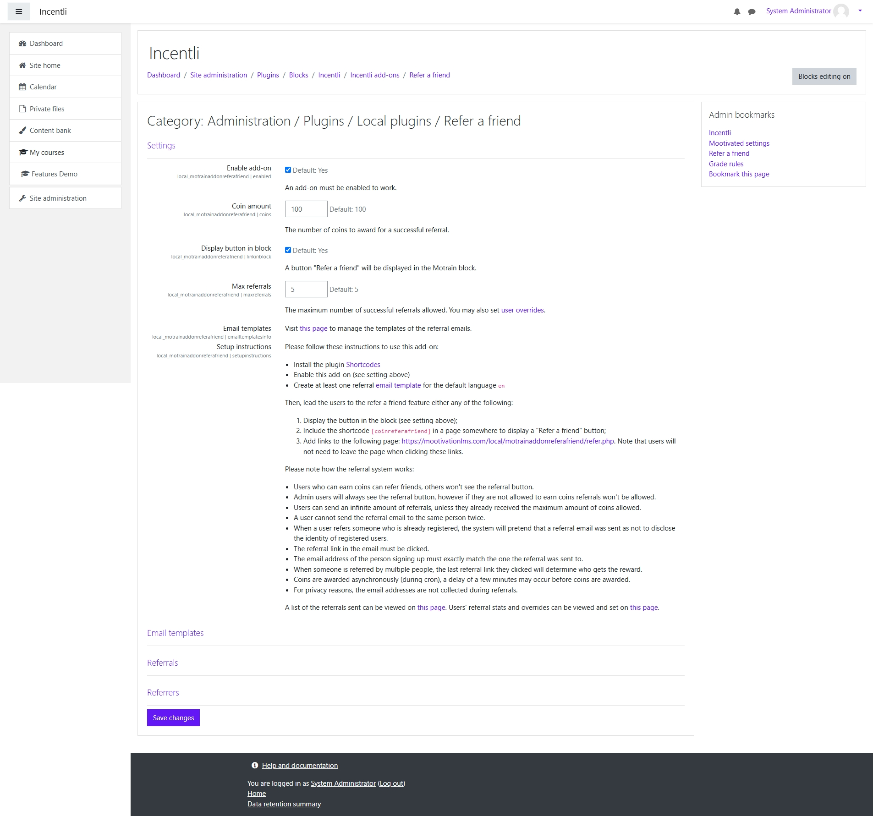Click Bookmark this page link
873x816 pixels.
[739, 174]
